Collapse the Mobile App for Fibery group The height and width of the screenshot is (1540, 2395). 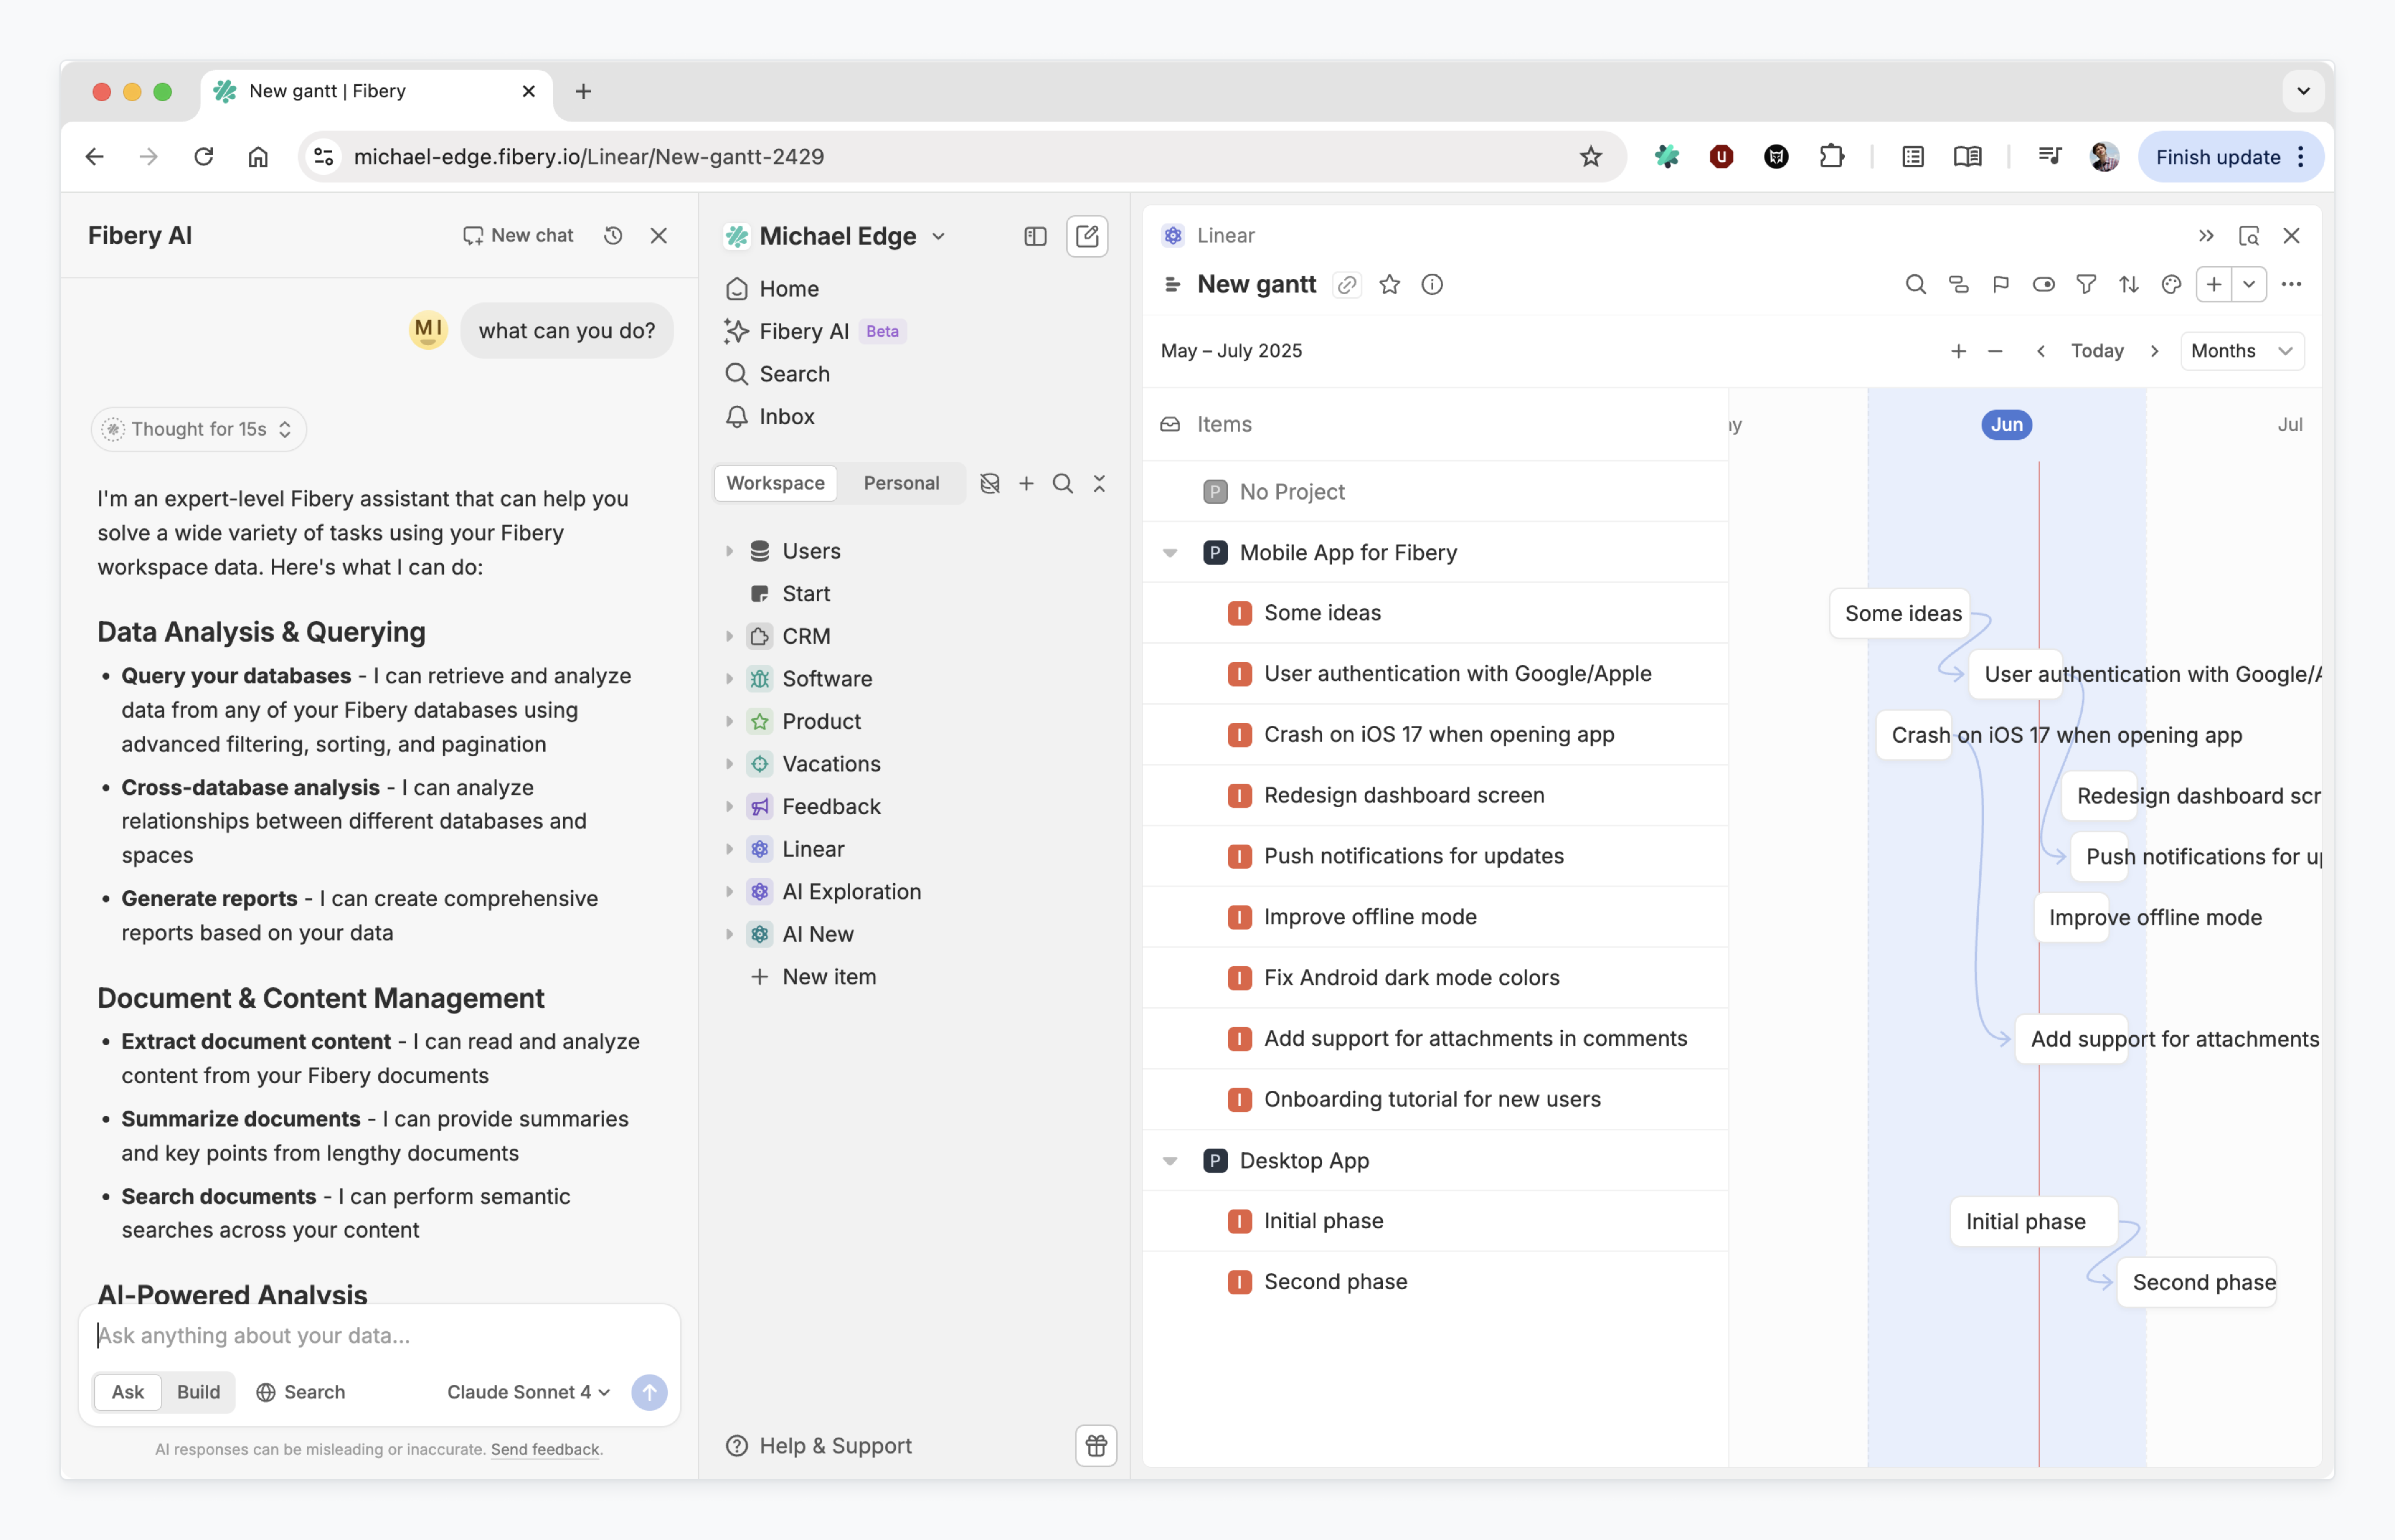tap(1169, 553)
